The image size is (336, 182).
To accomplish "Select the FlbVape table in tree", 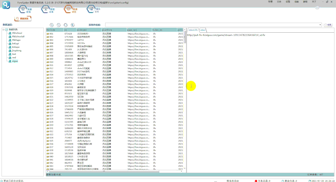I will 16,40.
